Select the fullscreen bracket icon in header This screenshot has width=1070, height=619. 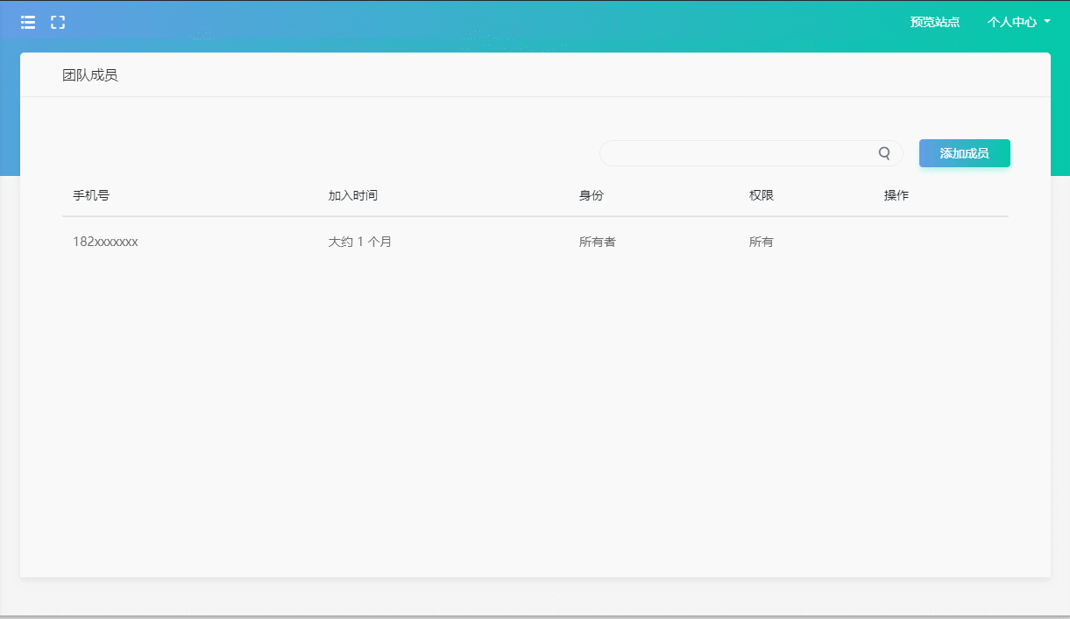[58, 22]
